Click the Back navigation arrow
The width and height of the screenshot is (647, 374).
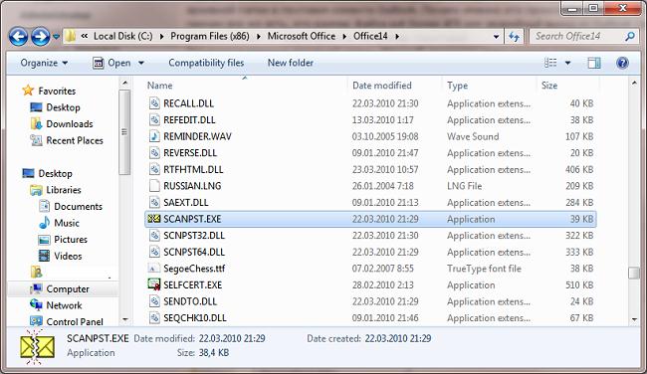click(18, 37)
